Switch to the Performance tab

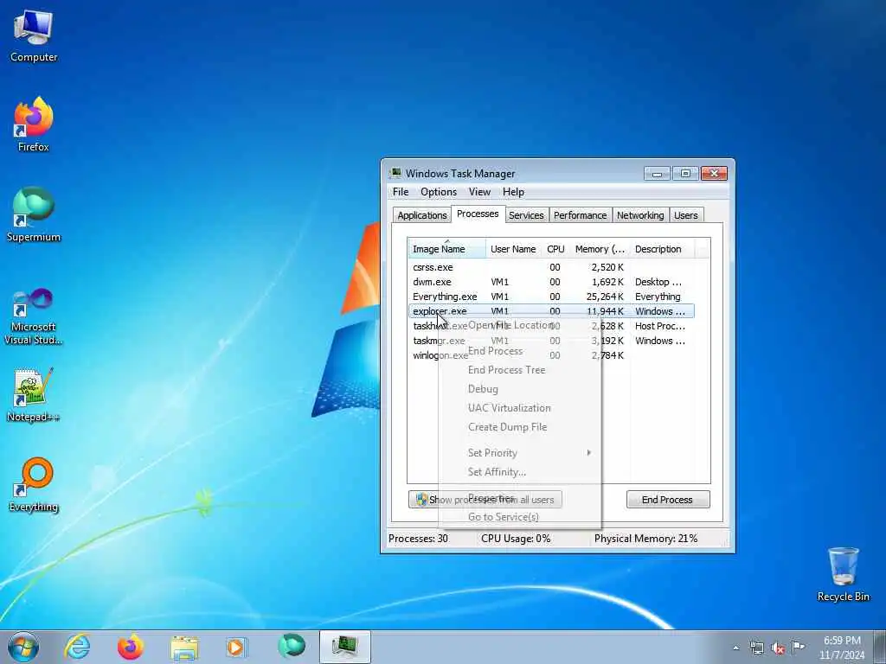coord(581,215)
